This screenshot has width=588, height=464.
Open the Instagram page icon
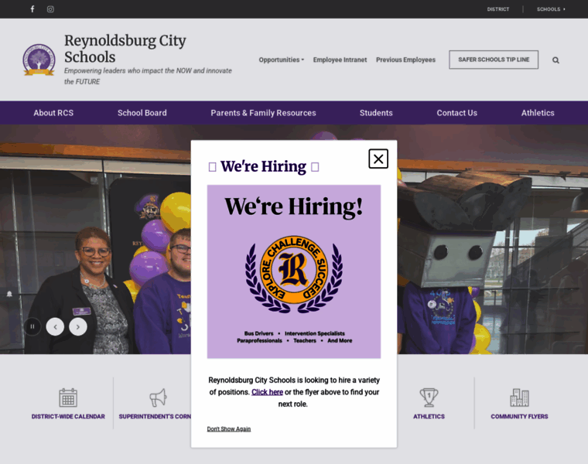coord(50,9)
